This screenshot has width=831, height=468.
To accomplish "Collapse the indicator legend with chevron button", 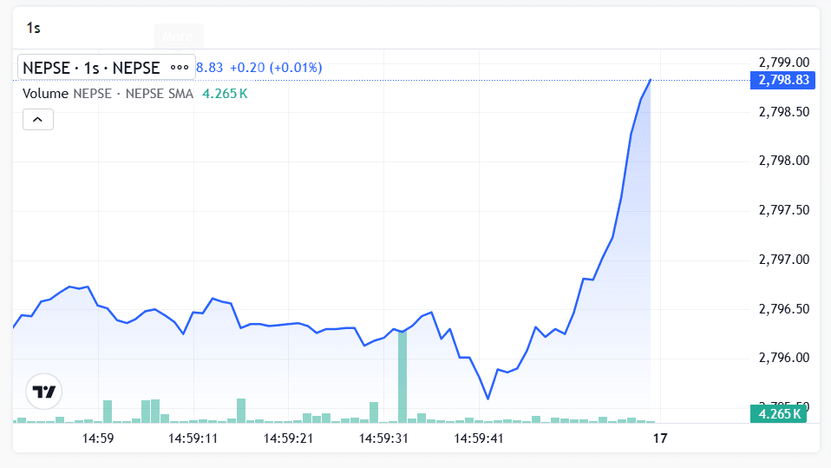I will (38, 120).
